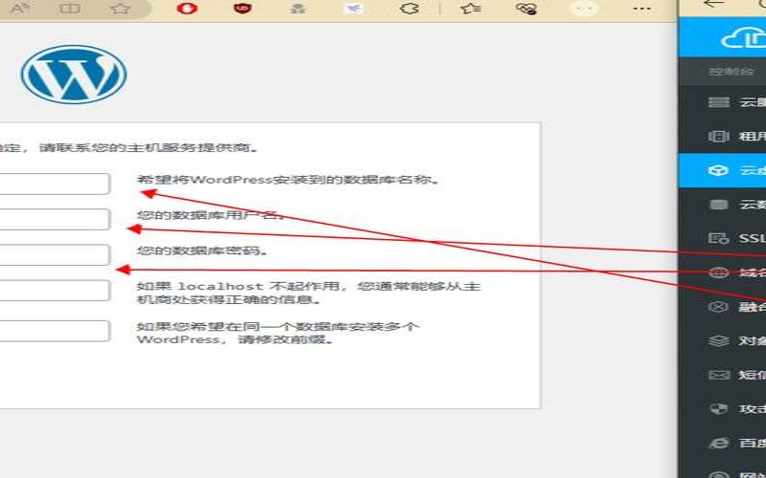Click the database host field near localhost hint

(x=55, y=291)
